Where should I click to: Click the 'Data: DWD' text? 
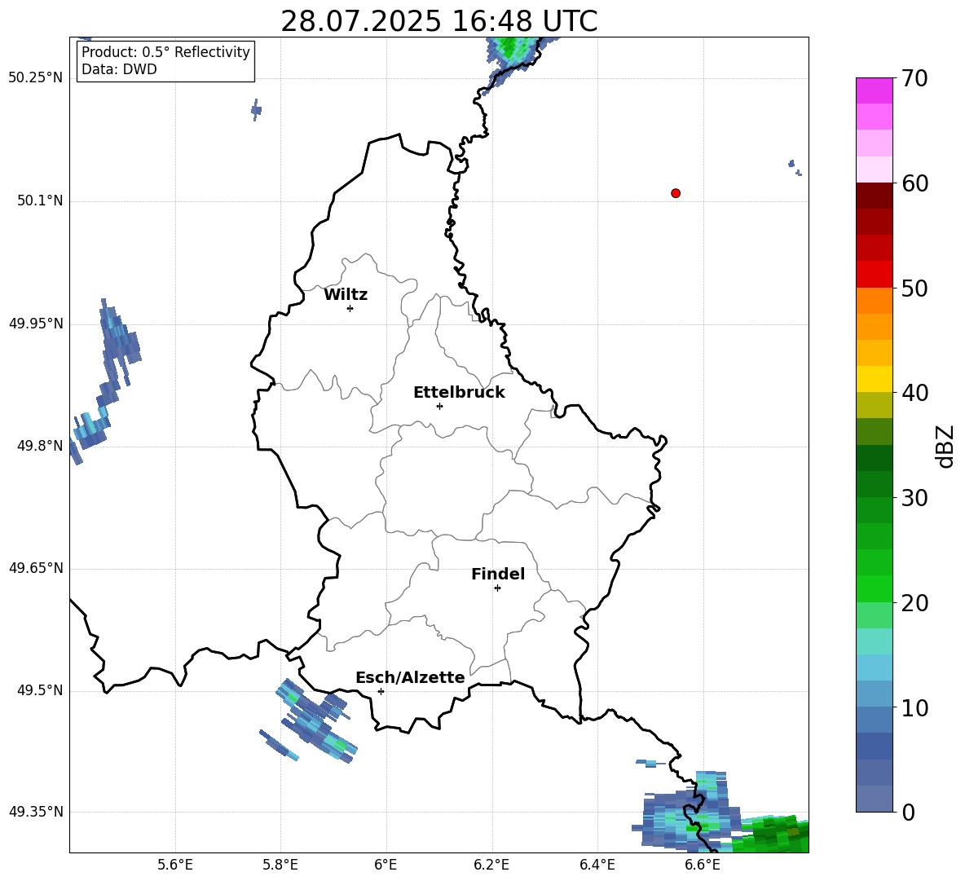click(x=119, y=69)
